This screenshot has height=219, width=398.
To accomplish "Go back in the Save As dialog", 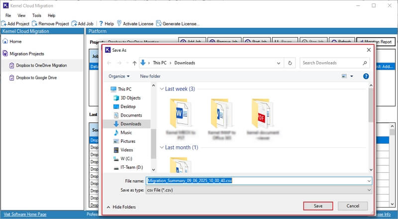I will coord(109,63).
